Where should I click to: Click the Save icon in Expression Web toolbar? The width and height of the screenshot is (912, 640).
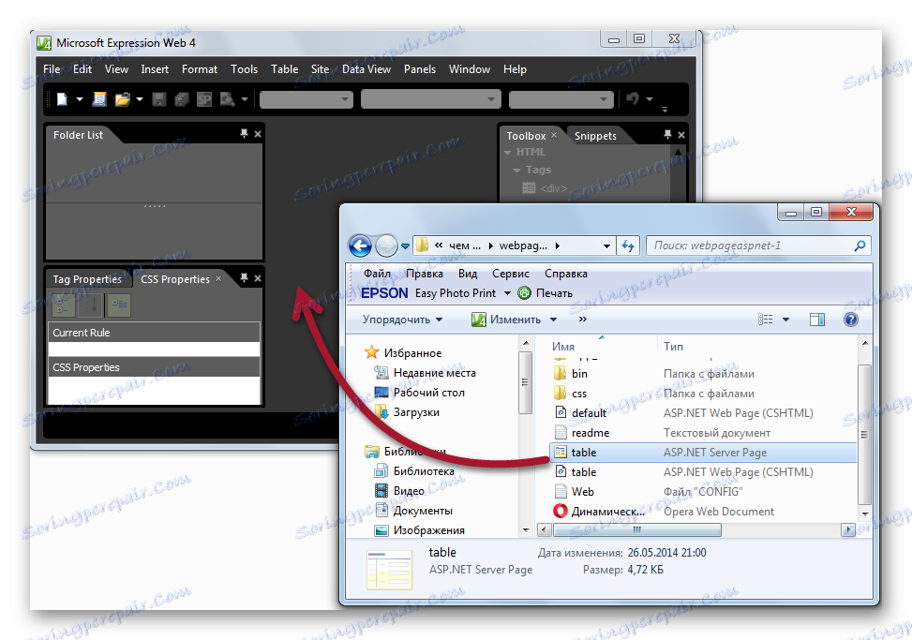coord(159,98)
